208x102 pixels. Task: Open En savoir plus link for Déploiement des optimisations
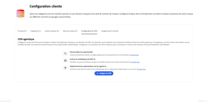pyautogui.click(x=141, y=69)
